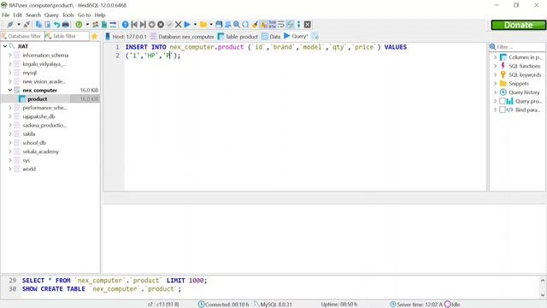
Task: Go to last row icon
Action: coord(143,25)
